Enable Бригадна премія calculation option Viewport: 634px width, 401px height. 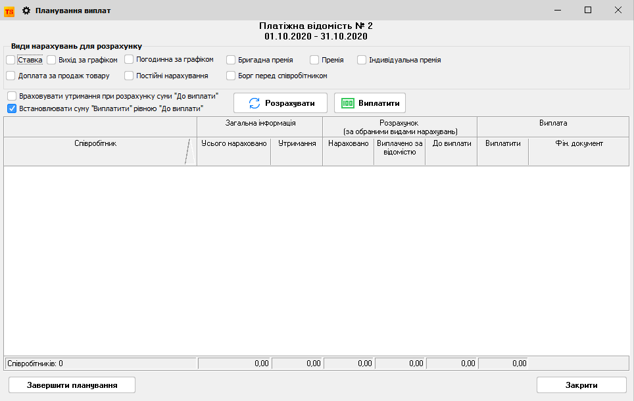point(230,60)
